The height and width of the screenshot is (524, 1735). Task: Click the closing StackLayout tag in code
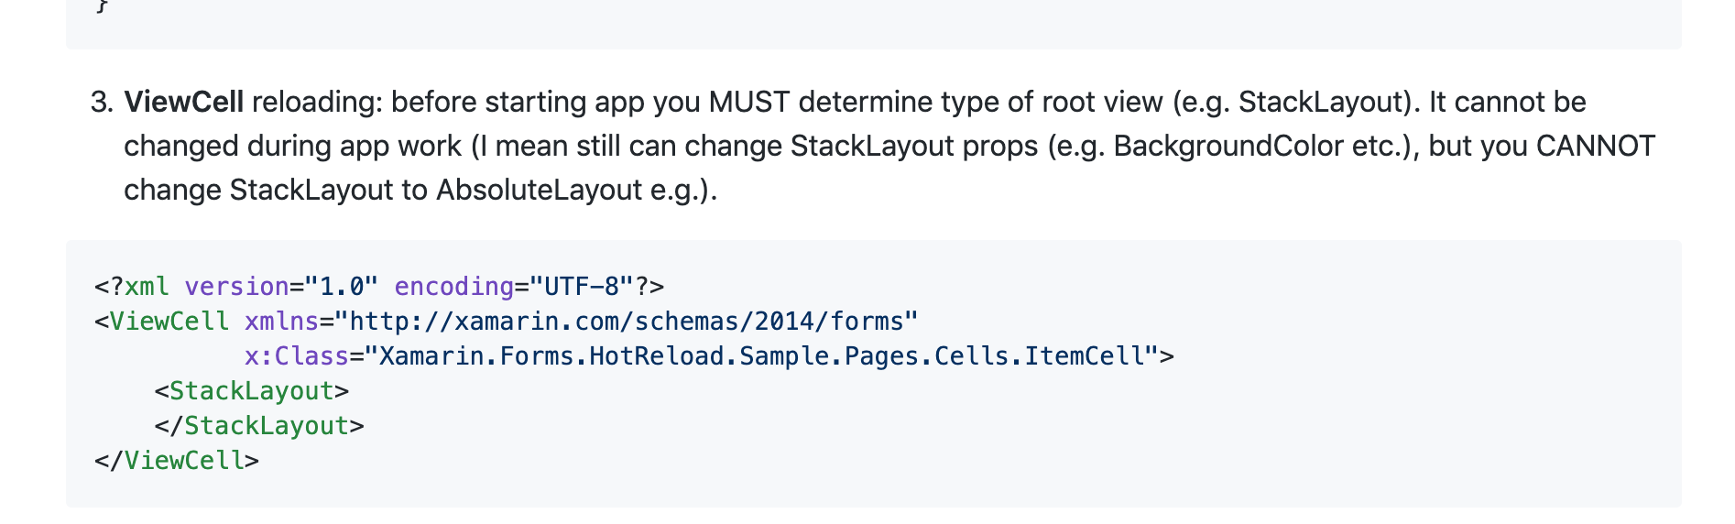[x=259, y=426]
